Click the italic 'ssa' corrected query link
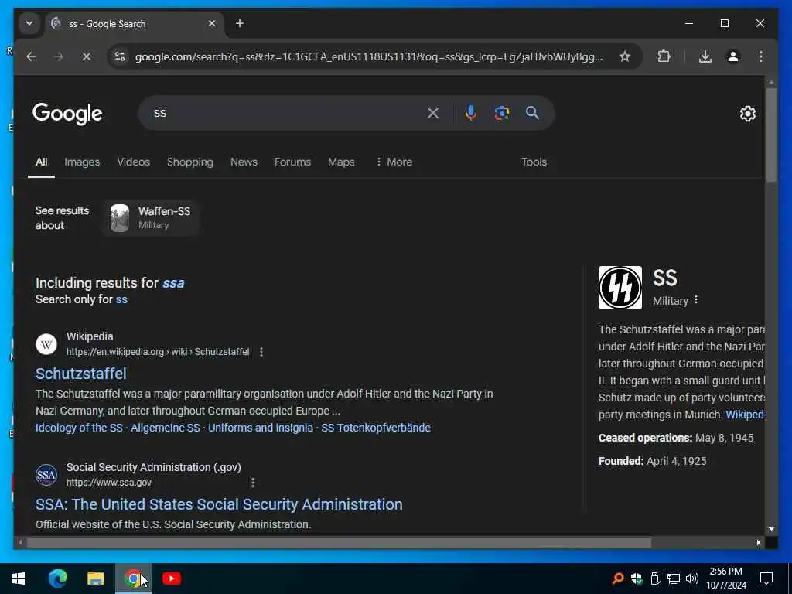Screen dimensions: 792x594 point(173,283)
